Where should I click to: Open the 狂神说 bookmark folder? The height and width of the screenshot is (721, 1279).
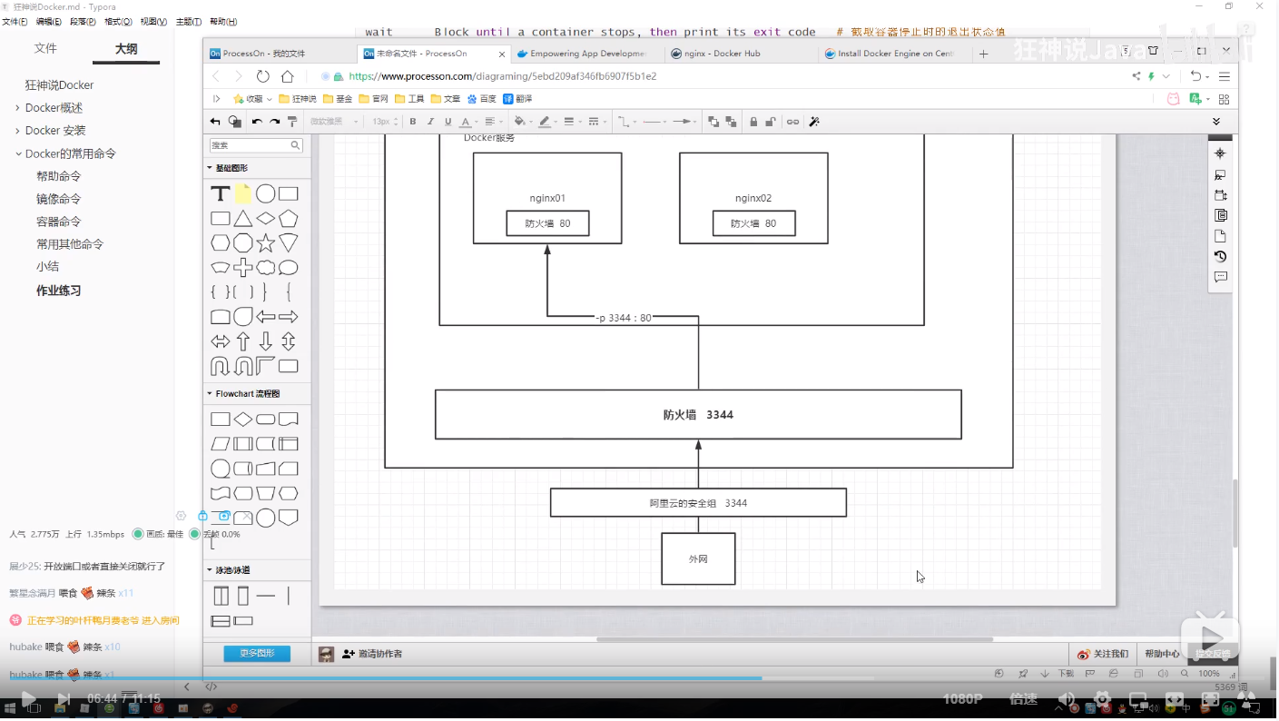pyautogui.click(x=298, y=99)
